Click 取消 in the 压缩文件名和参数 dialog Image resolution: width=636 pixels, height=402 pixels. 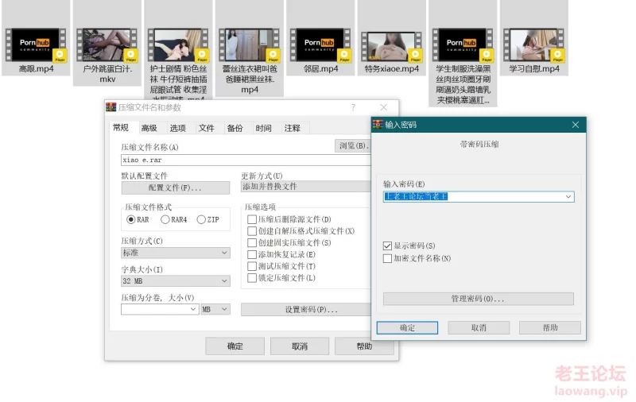[x=300, y=346]
